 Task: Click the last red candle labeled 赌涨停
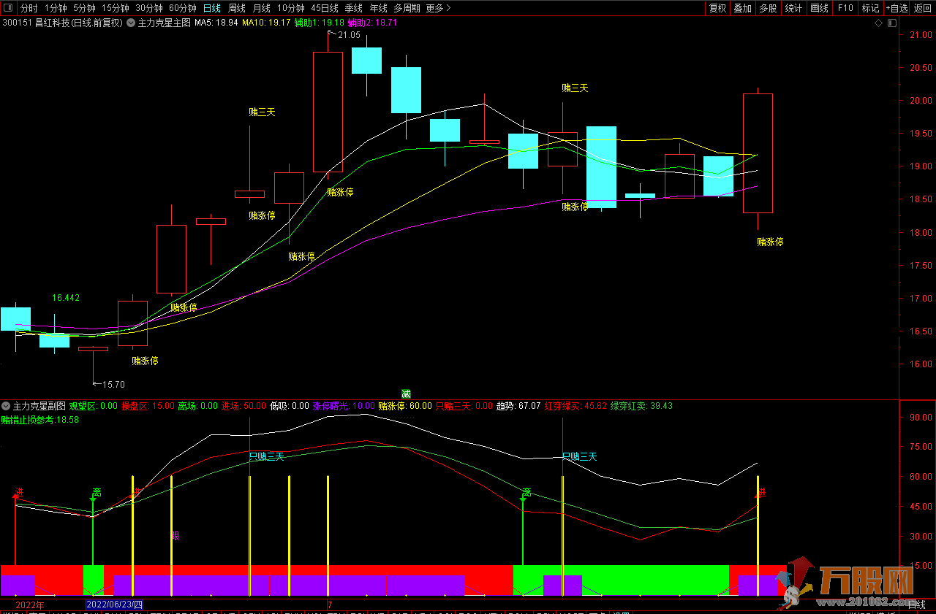pos(758,153)
